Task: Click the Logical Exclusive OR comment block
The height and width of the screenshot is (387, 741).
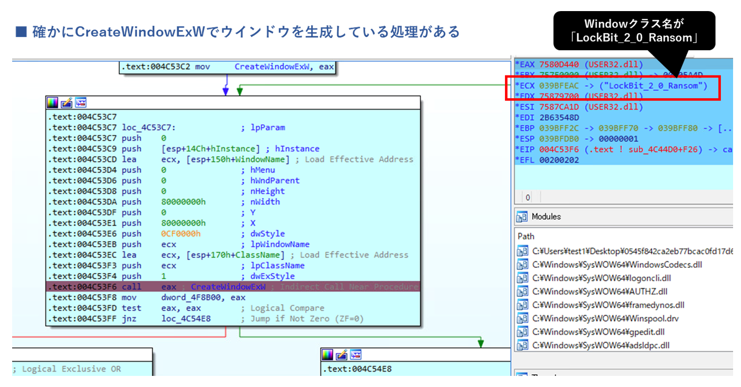Action: click(x=67, y=369)
